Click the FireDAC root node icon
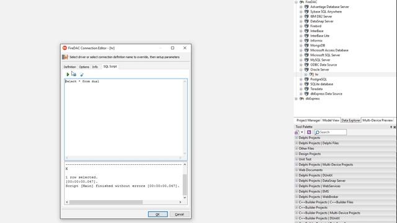397x223 pixels. [x=301, y=2]
